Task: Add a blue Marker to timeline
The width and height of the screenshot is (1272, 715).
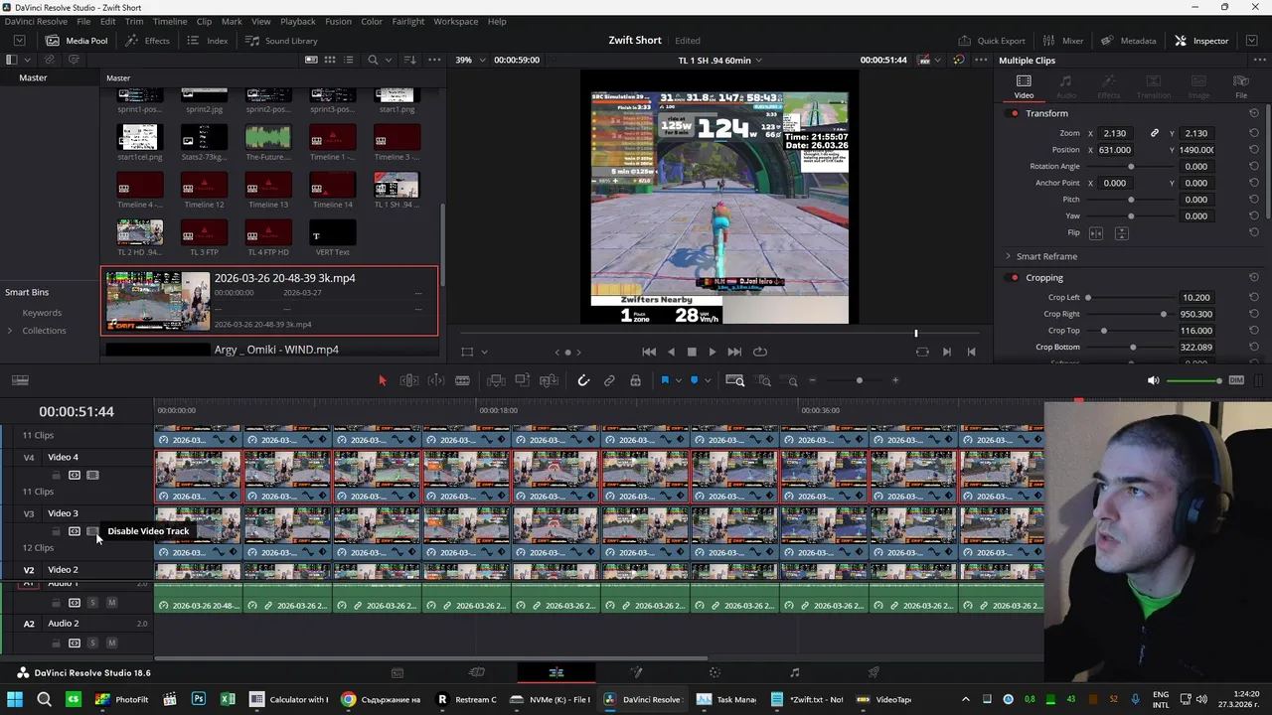Action: click(694, 380)
